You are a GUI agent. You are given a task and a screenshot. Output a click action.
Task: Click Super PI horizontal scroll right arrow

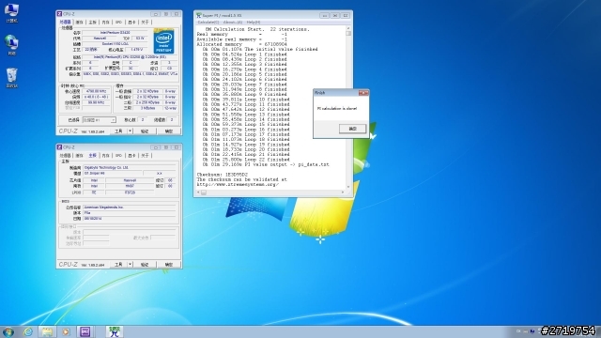343,192
